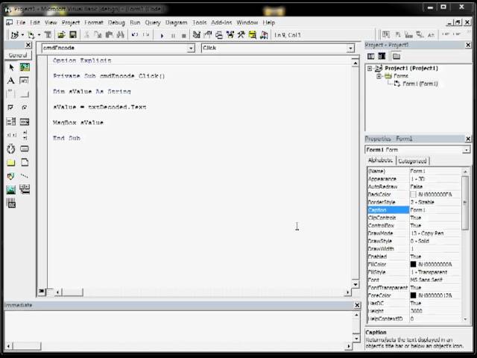This screenshot has height=358, width=477.
Task: Toggle Folders in the Project panel
Action: [x=396, y=56]
